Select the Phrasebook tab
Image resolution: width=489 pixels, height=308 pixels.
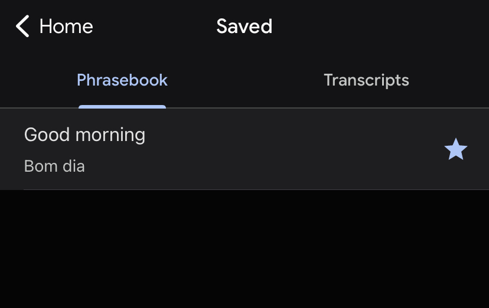pos(122,80)
